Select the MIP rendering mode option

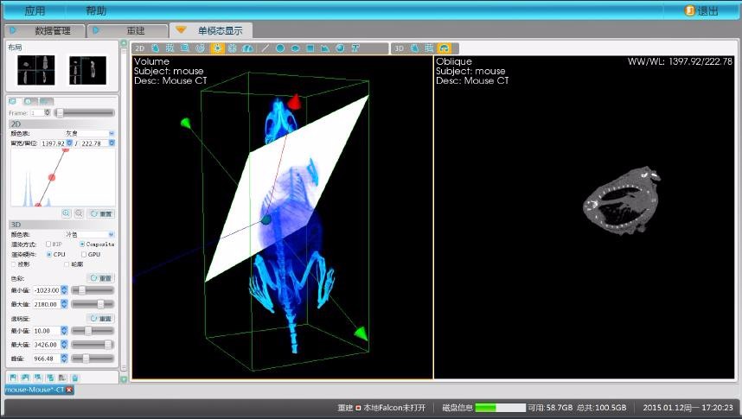coord(48,244)
